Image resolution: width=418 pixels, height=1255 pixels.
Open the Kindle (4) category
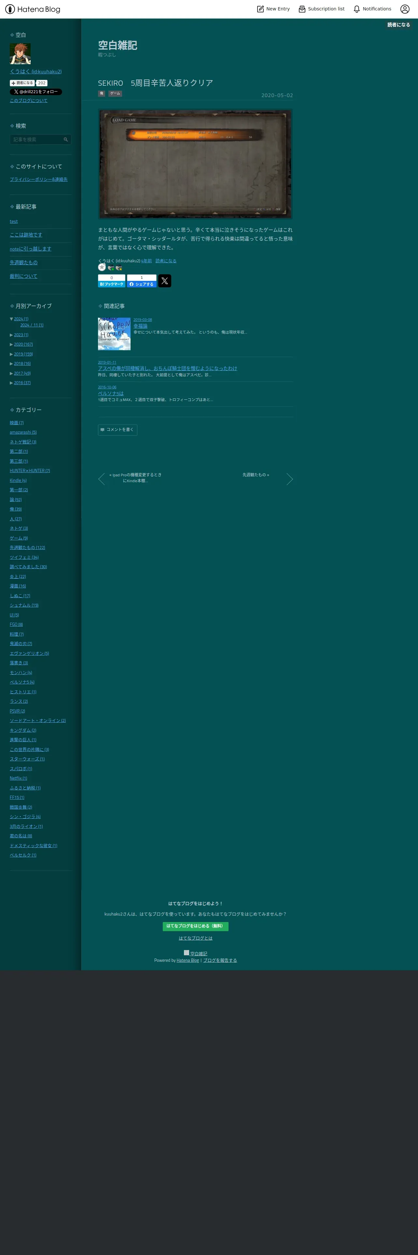18,480
